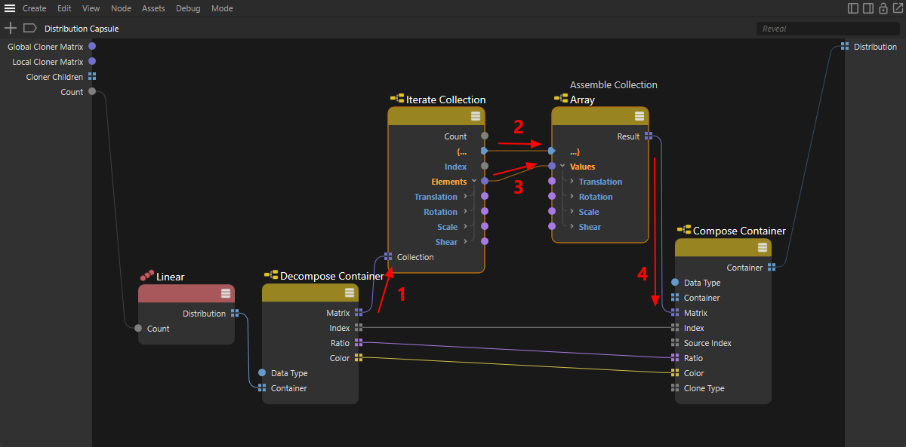906x447 pixels.
Task: Click the plus add-node icon
Action: 10,28
